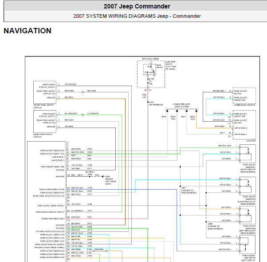
Task: Select 'JUNCTION BLOCK (LEFT SIDE OF DASH)' label
Action: pyautogui.click(x=171, y=65)
